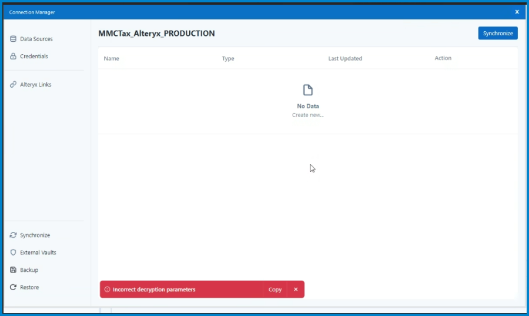Click the Last Updated column header

tap(345, 58)
